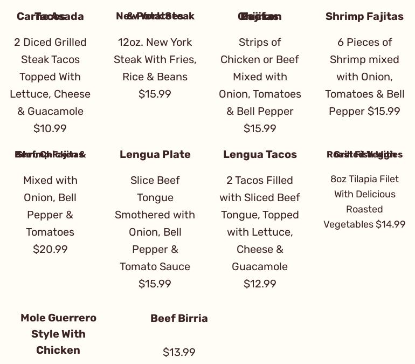Click the $13.99 Beef Birria price
This screenshot has height=364, width=415.
point(179,352)
